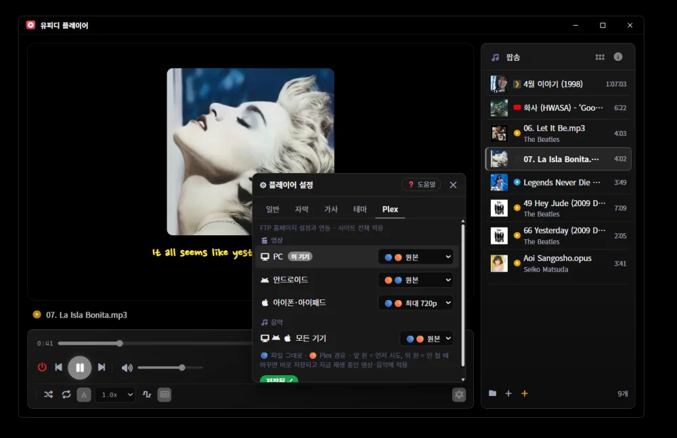Screen dimensions: 677x438
Task: Click the red power button in player controls
Action: (42, 367)
